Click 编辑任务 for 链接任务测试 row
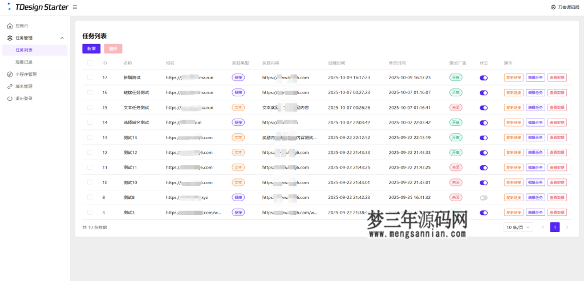 (x=535, y=92)
